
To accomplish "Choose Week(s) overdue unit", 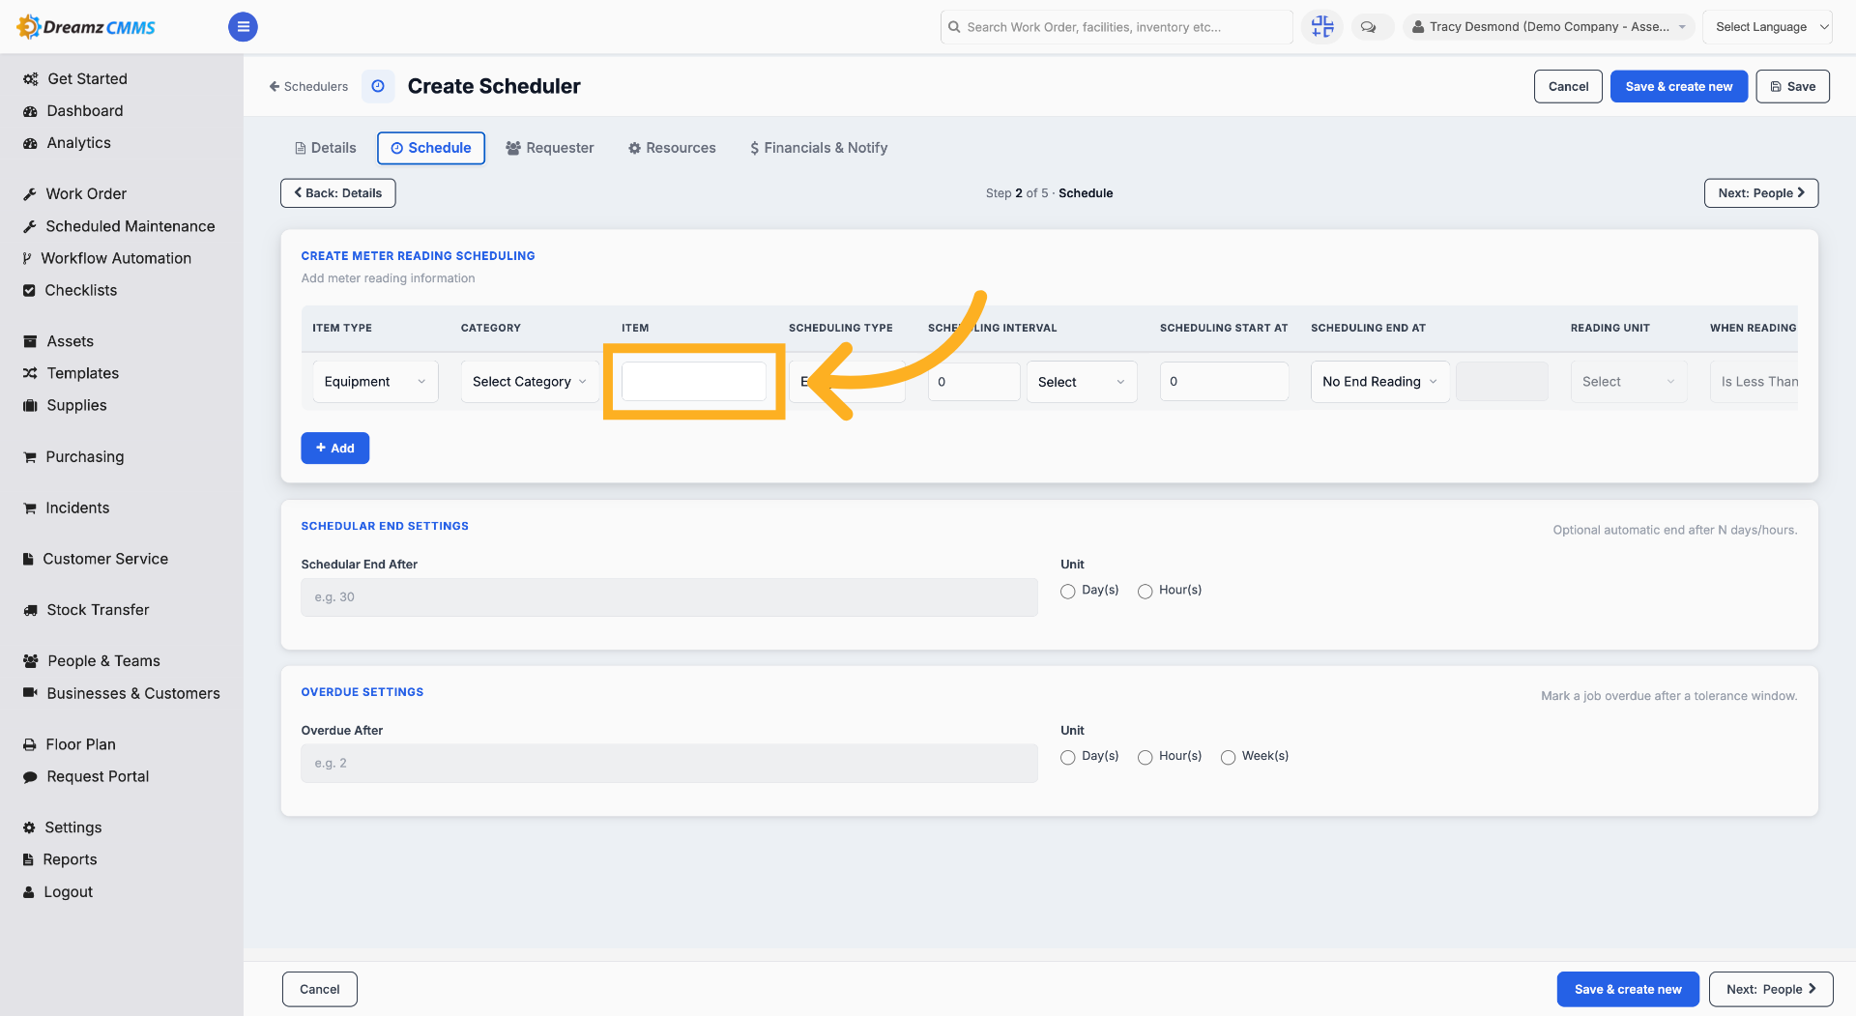I will tap(1228, 757).
